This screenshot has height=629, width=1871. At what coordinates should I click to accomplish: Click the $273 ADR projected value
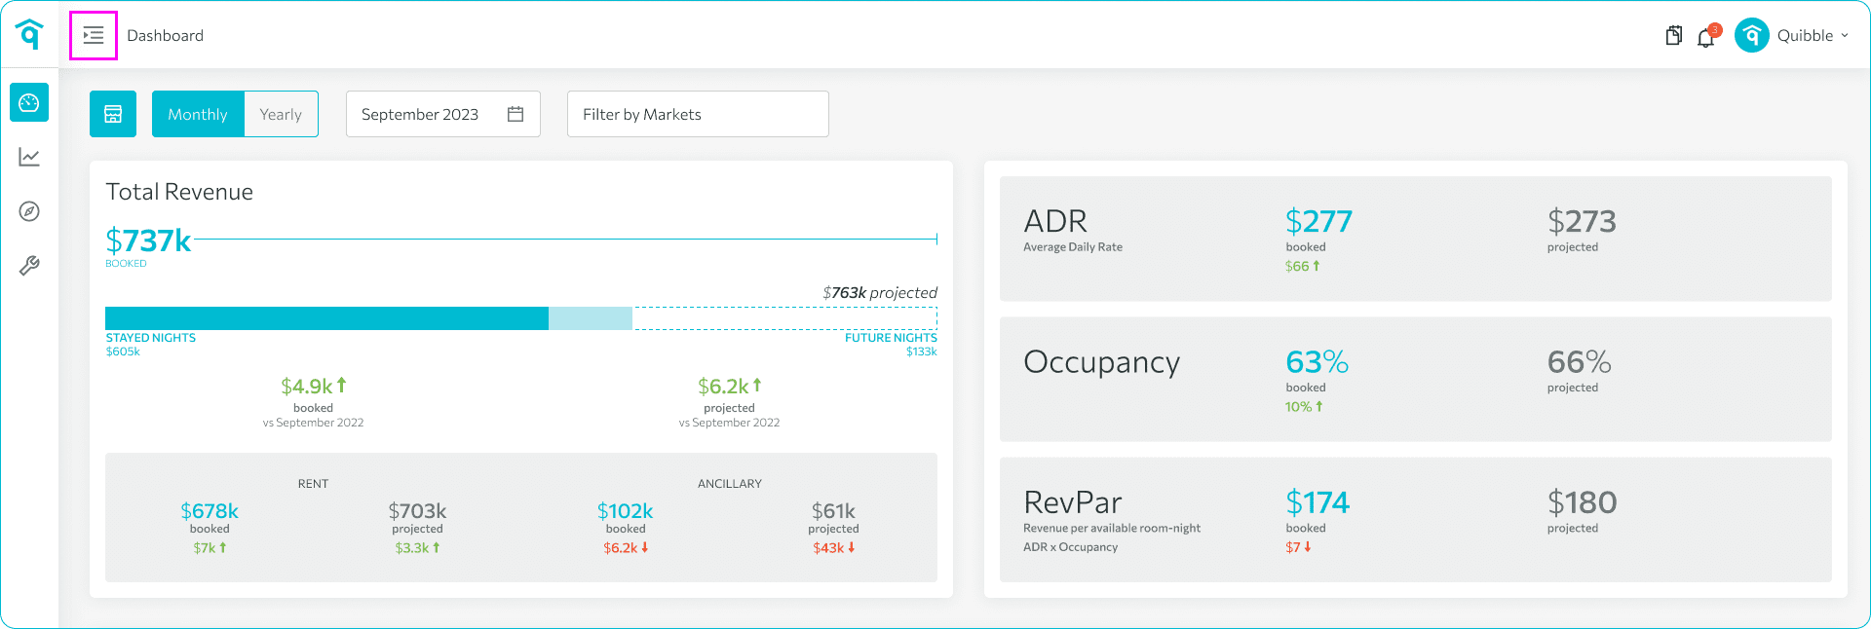click(x=1582, y=221)
